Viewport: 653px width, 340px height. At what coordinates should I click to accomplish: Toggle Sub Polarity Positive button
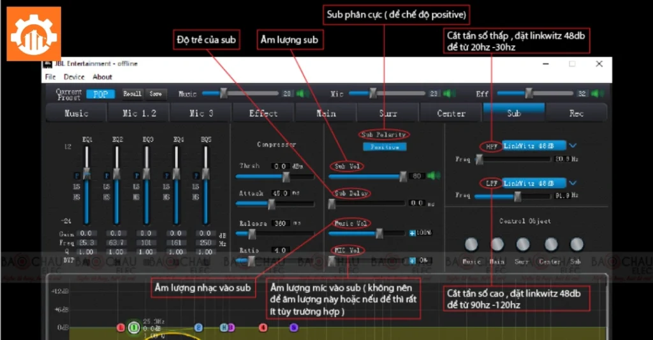point(385,147)
